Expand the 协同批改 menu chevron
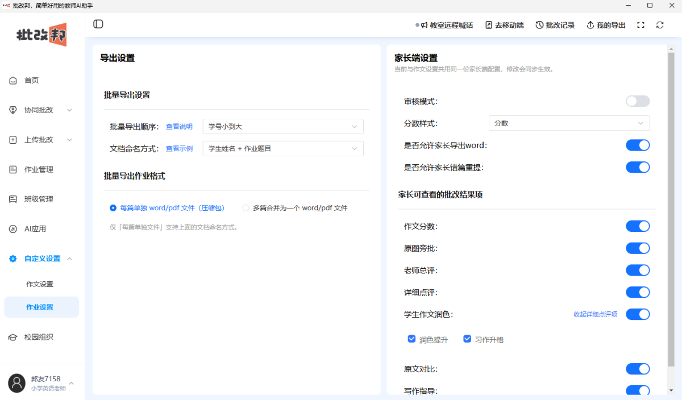Image resolution: width=682 pixels, height=400 pixels. tap(69, 110)
